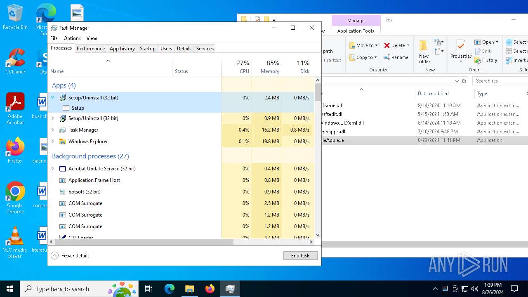528x297 pixels.
Task: Select the Windows.UI.Xaml.dll file row
Action: pyautogui.click(x=425, y=123)
